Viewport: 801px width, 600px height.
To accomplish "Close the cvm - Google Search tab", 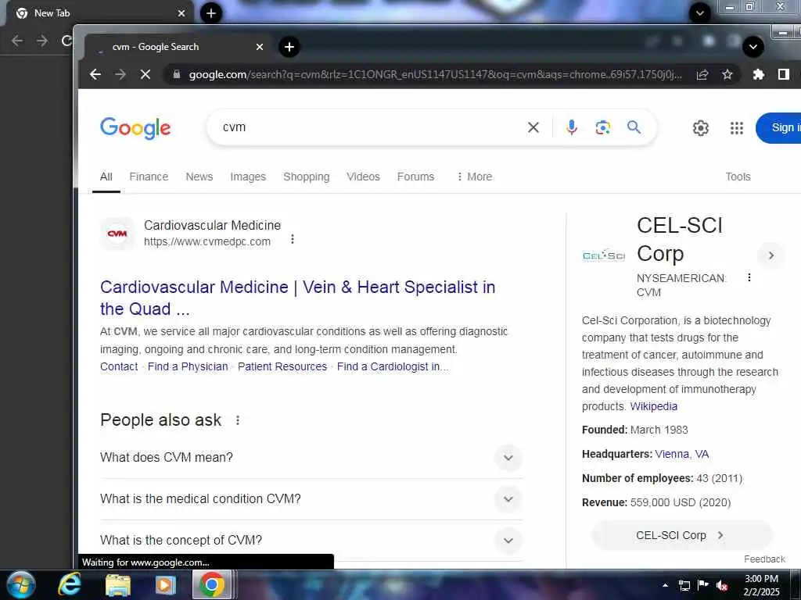I will (x=260, y=47).
